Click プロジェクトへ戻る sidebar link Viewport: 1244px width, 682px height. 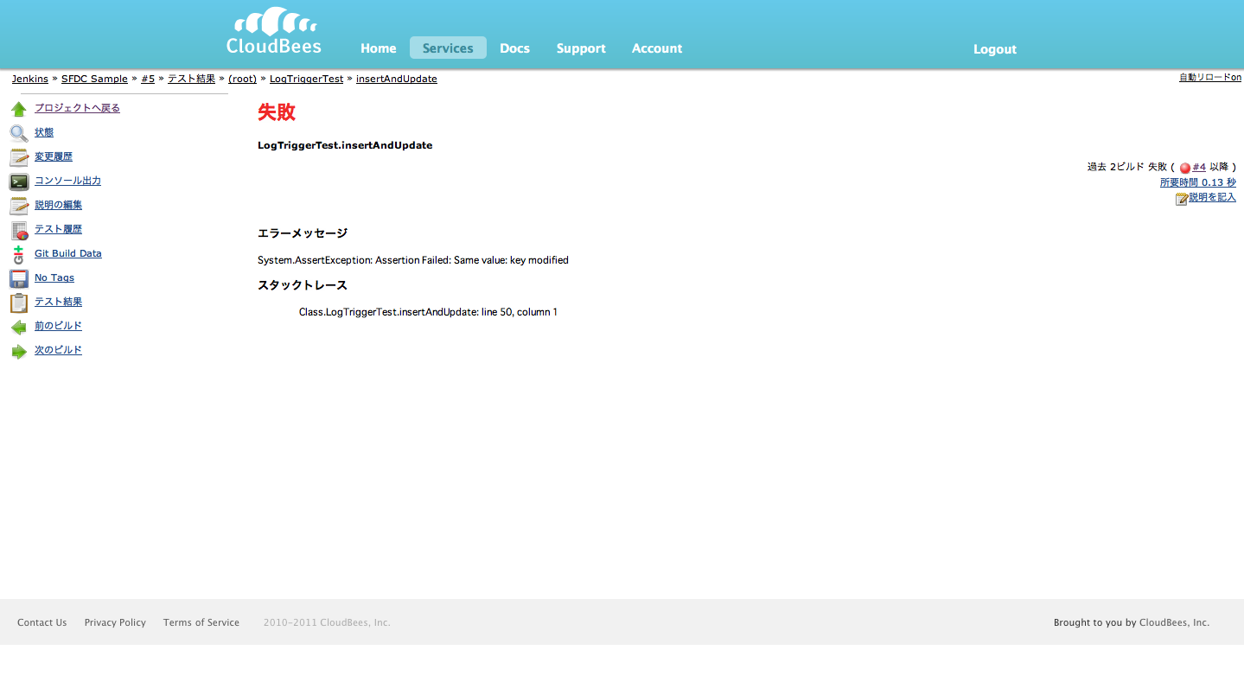[x=77, y=108]
